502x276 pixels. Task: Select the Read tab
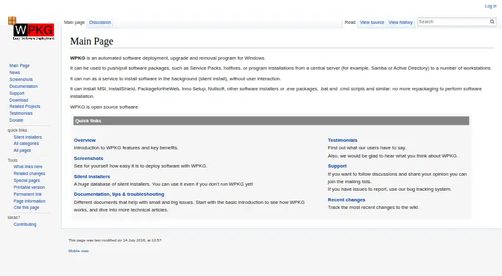(350, 23)
